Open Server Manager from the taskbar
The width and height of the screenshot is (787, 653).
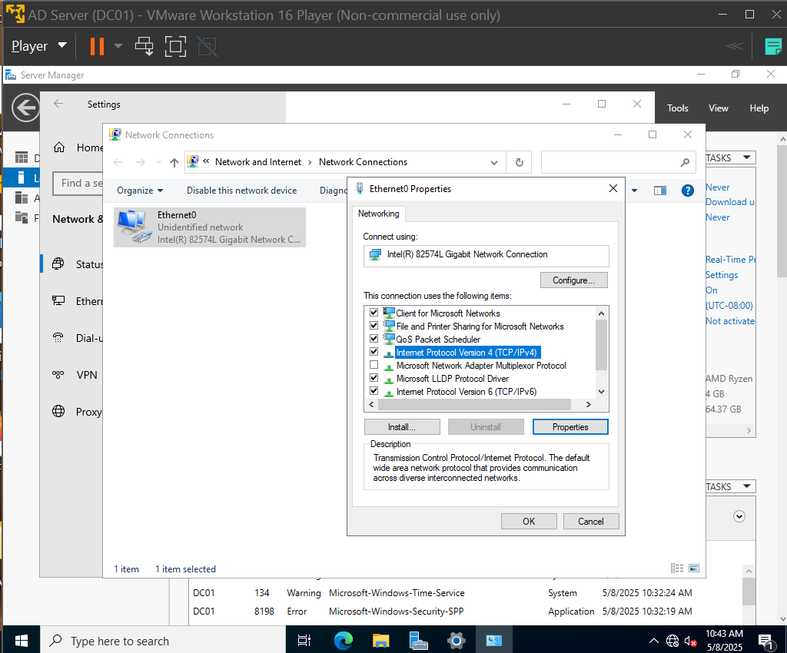[x=418, y=641]
